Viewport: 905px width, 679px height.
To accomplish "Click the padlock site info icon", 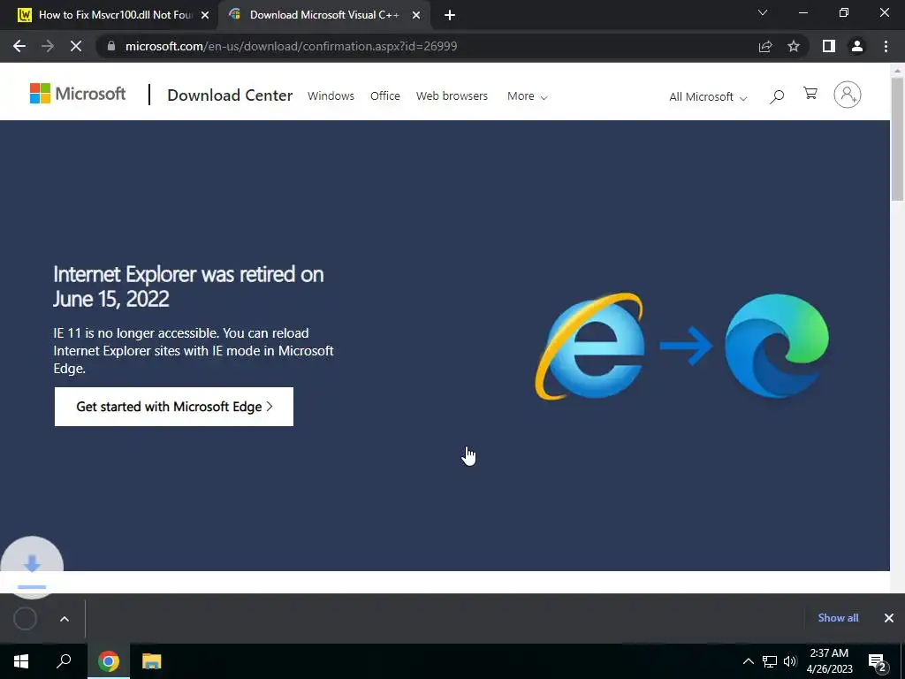I will click(x=111, y=46).
